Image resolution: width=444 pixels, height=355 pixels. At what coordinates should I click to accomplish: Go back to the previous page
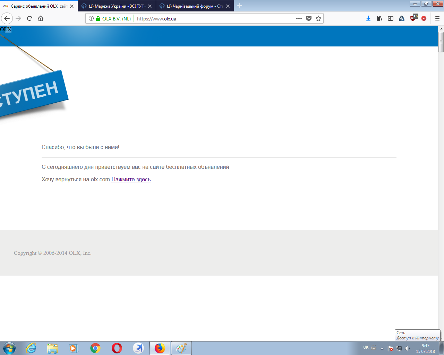pos(7,18)
